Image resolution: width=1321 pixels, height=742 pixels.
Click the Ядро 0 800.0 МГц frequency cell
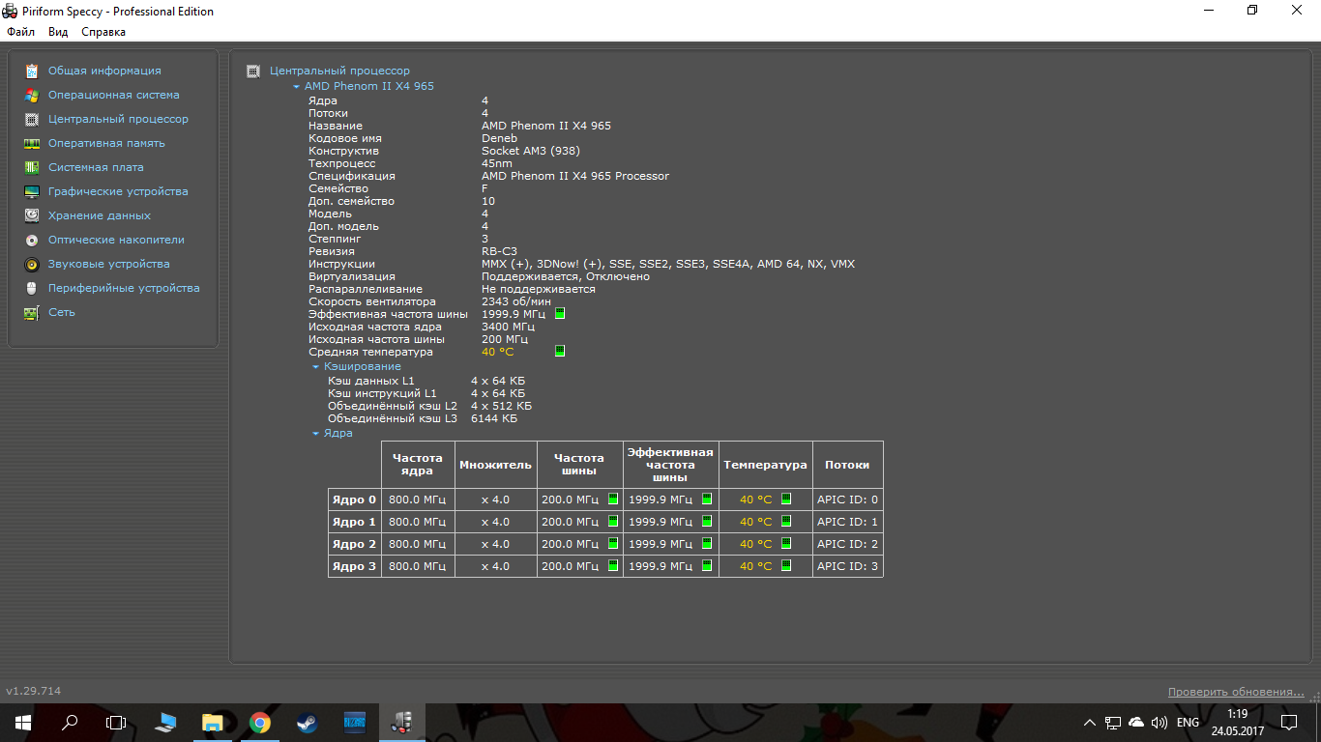[418, 499]
